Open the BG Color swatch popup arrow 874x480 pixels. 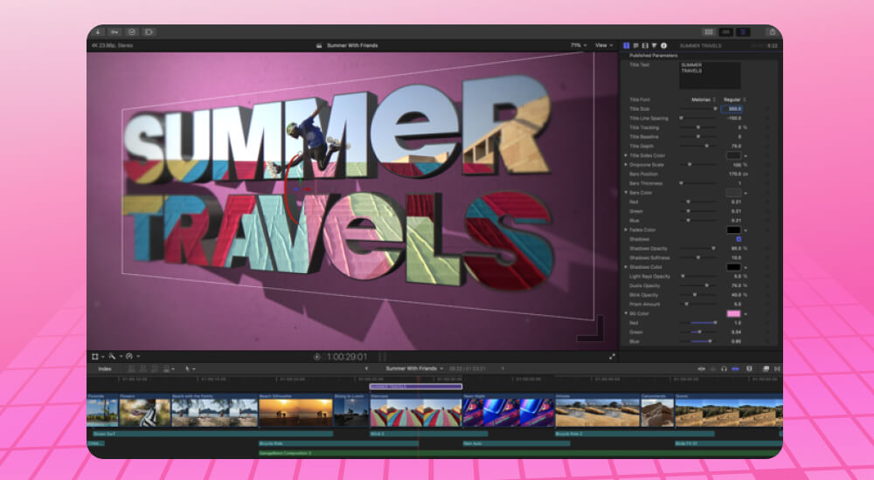(x=746, y=314)
